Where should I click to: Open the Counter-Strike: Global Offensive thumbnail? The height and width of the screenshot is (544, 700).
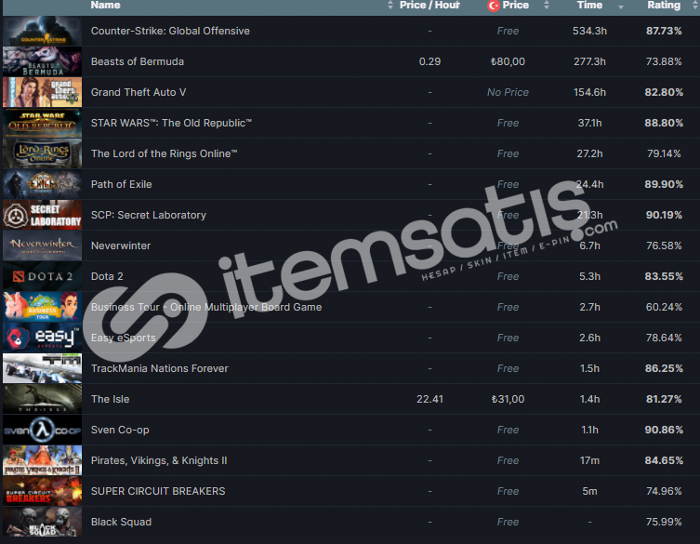pos(43,31)
